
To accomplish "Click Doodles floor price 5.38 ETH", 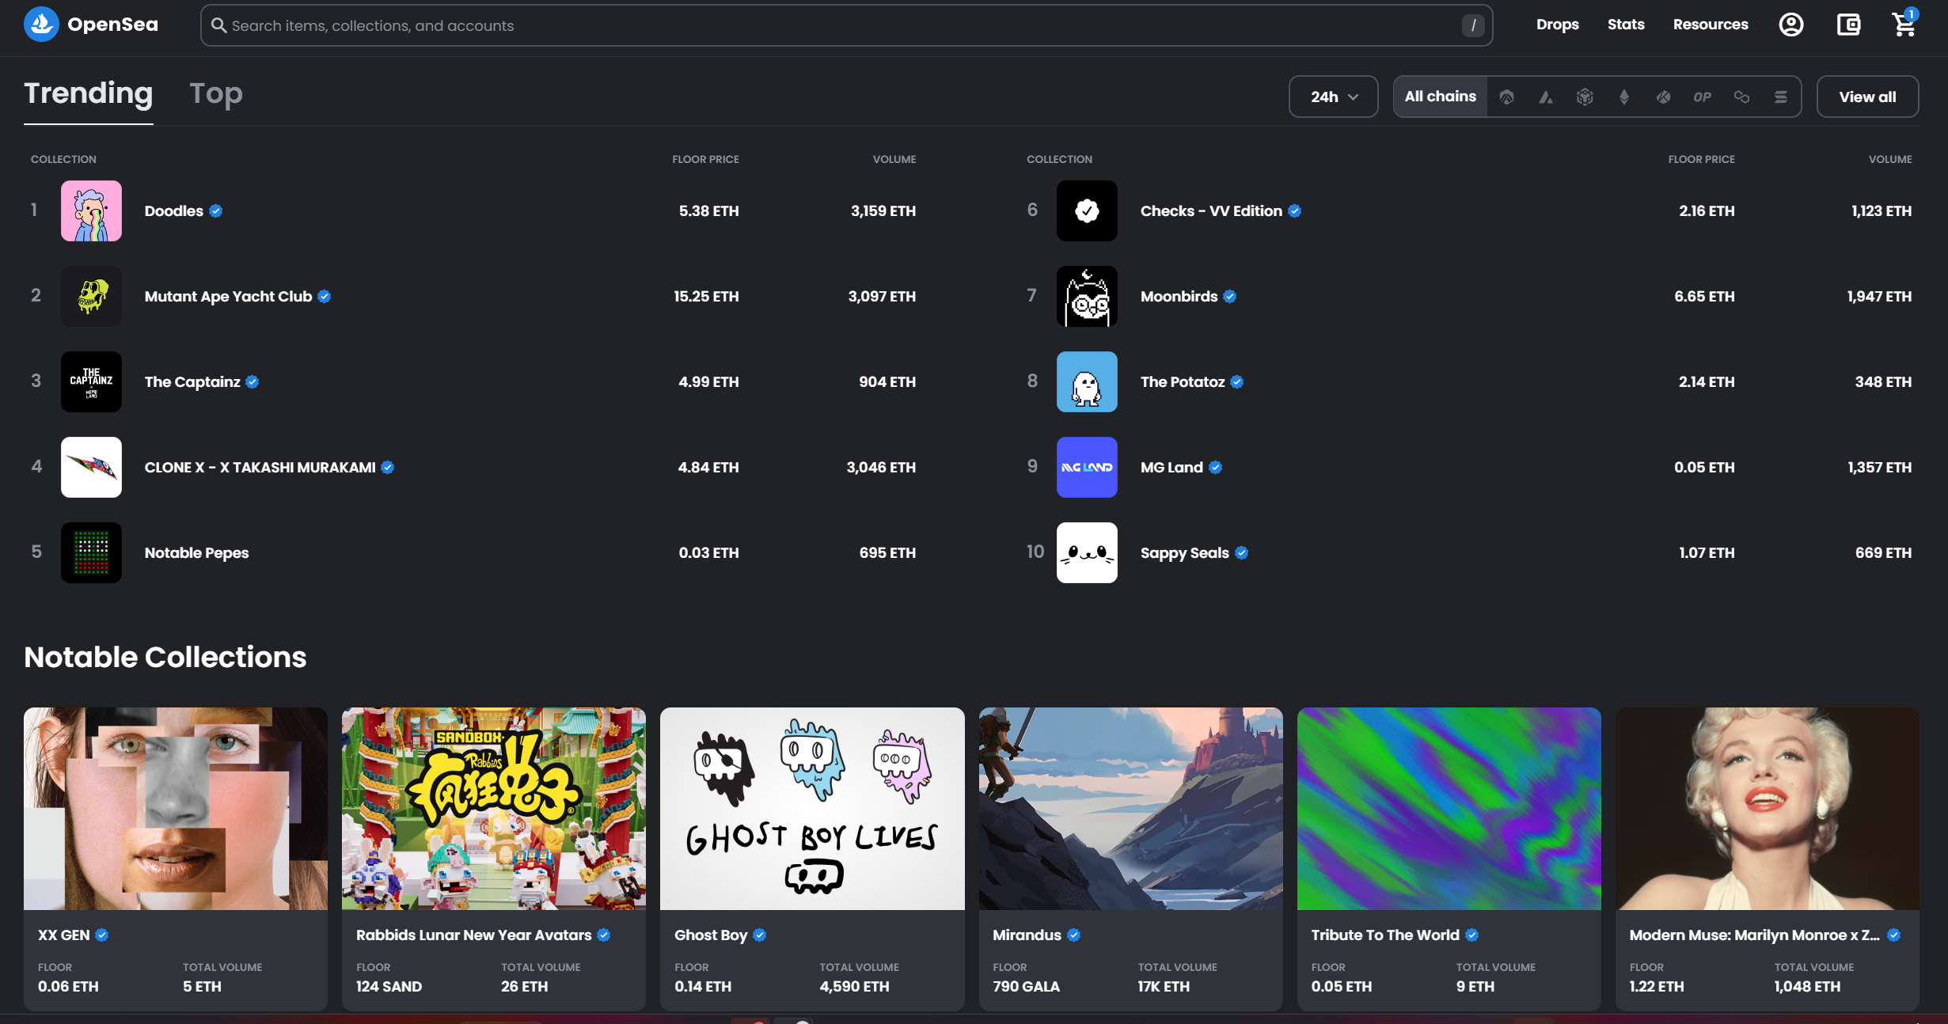I will (x=708, y=211).
